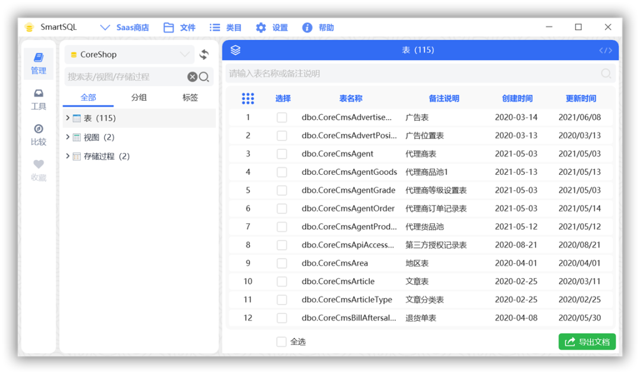Click the refresh icon beside CoreShop
This screenshot has width=640, height=374.
(204, 55)
